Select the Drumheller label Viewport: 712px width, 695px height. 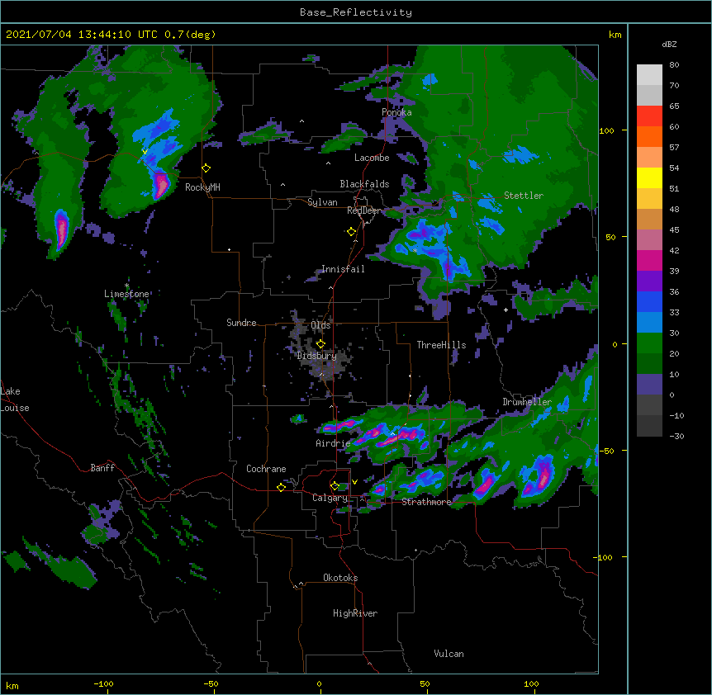pyautogui.click(x=527, y=402)
